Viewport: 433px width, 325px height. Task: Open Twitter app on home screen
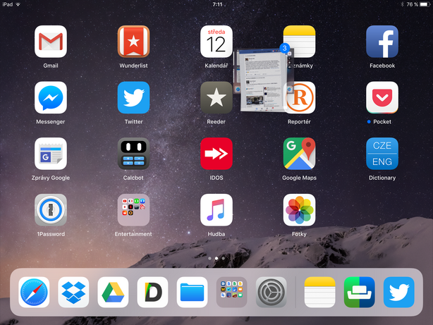tap(133, 97)
